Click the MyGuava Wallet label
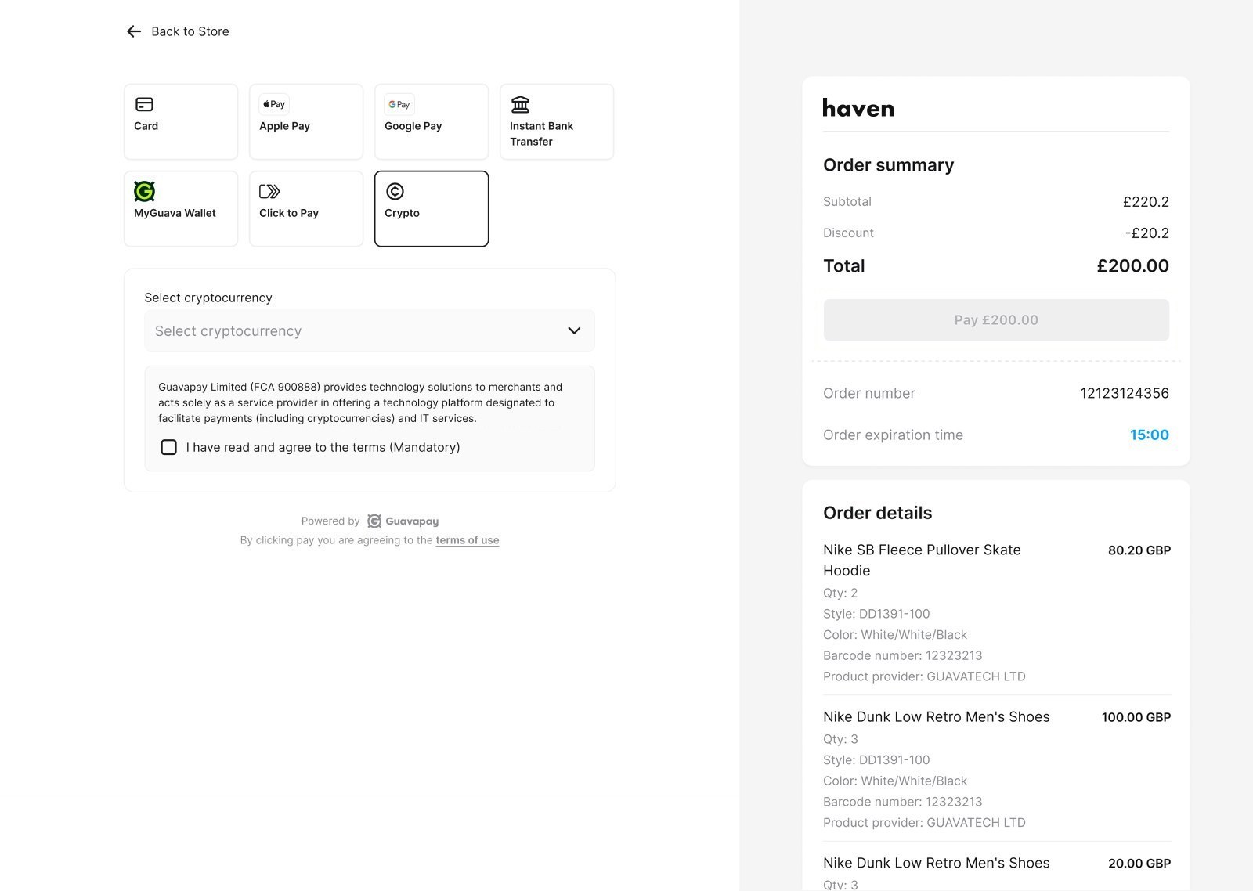 (x=175, y=213)
